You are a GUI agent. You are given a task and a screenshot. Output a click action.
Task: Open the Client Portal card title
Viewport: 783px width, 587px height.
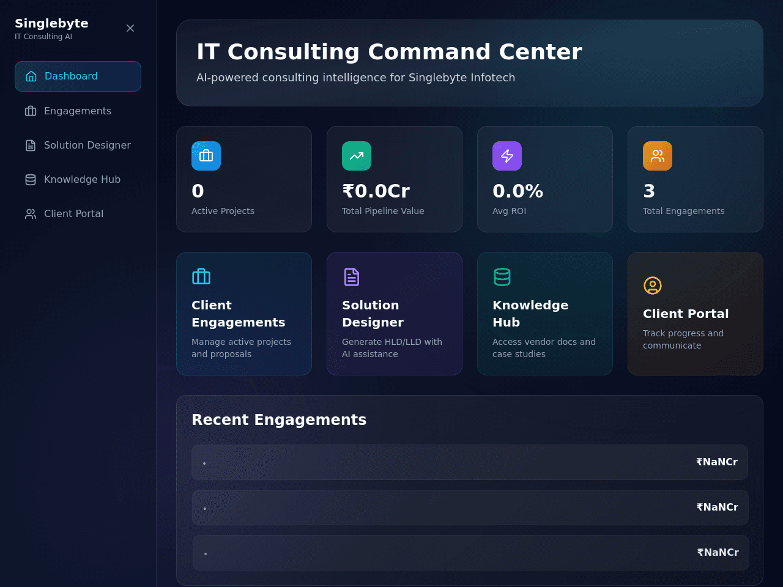pyautogui.click(x=686, y=314)
